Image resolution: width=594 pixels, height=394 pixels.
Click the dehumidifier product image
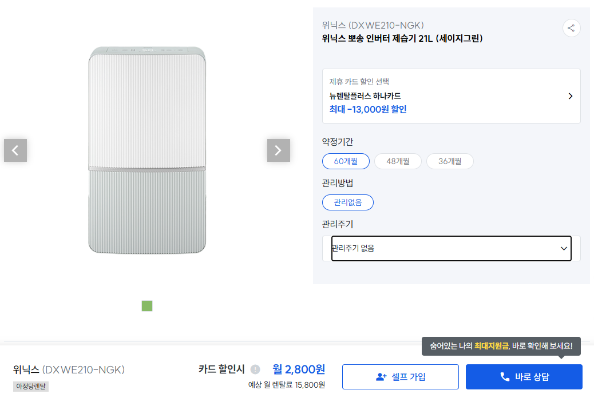point(147,150)
